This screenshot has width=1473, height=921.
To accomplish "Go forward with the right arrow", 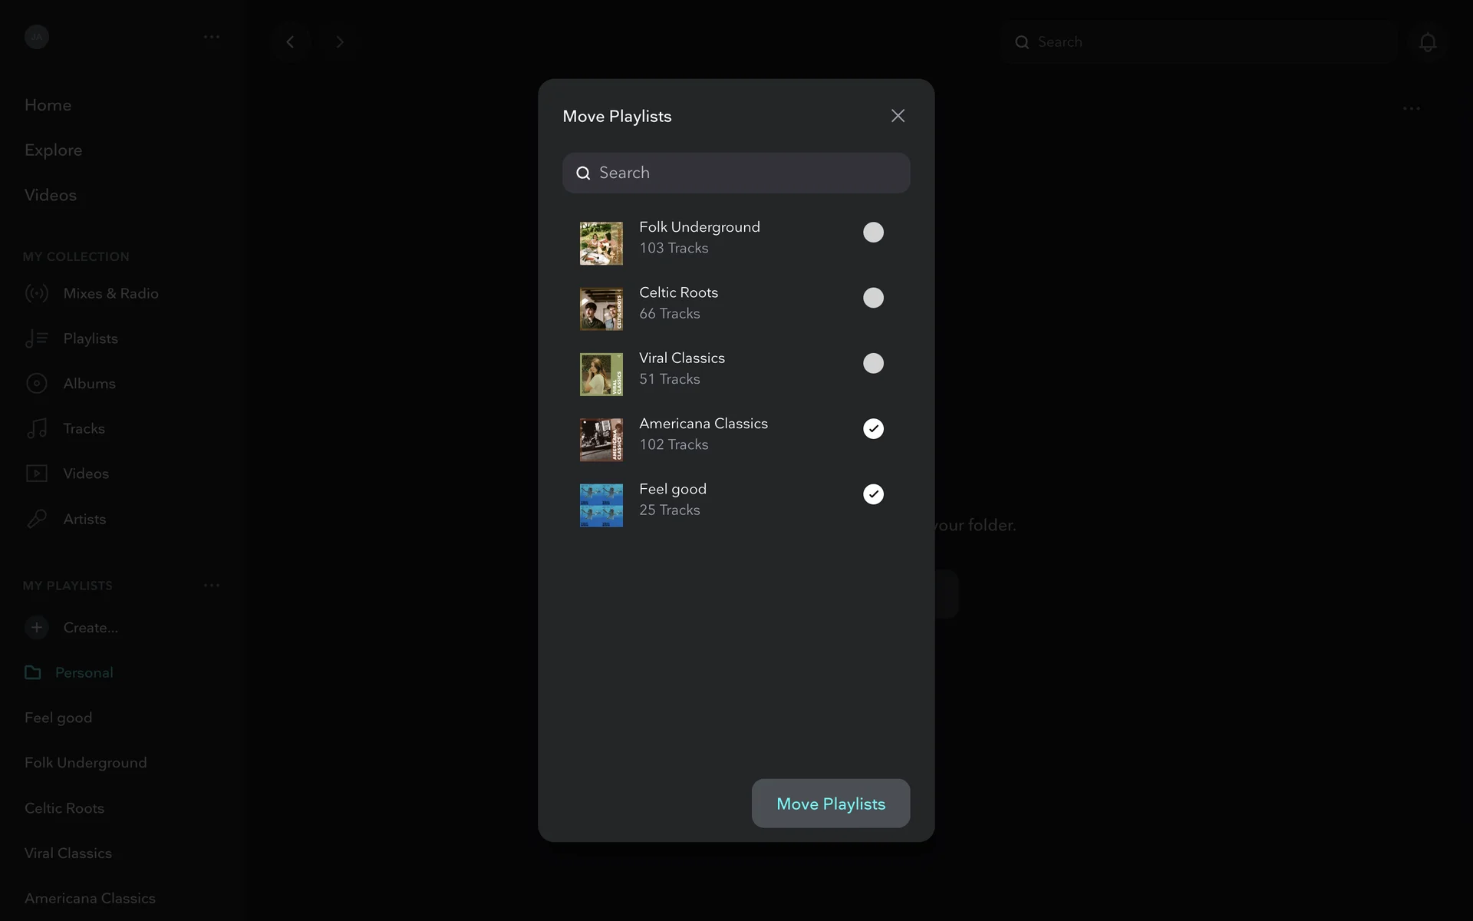I will coord(340,42).
